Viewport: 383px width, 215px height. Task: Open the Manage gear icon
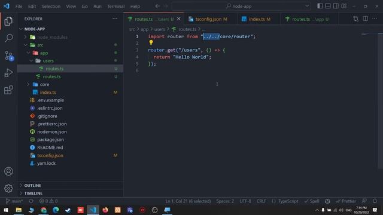pyautogui.click(x=8, y=188)
